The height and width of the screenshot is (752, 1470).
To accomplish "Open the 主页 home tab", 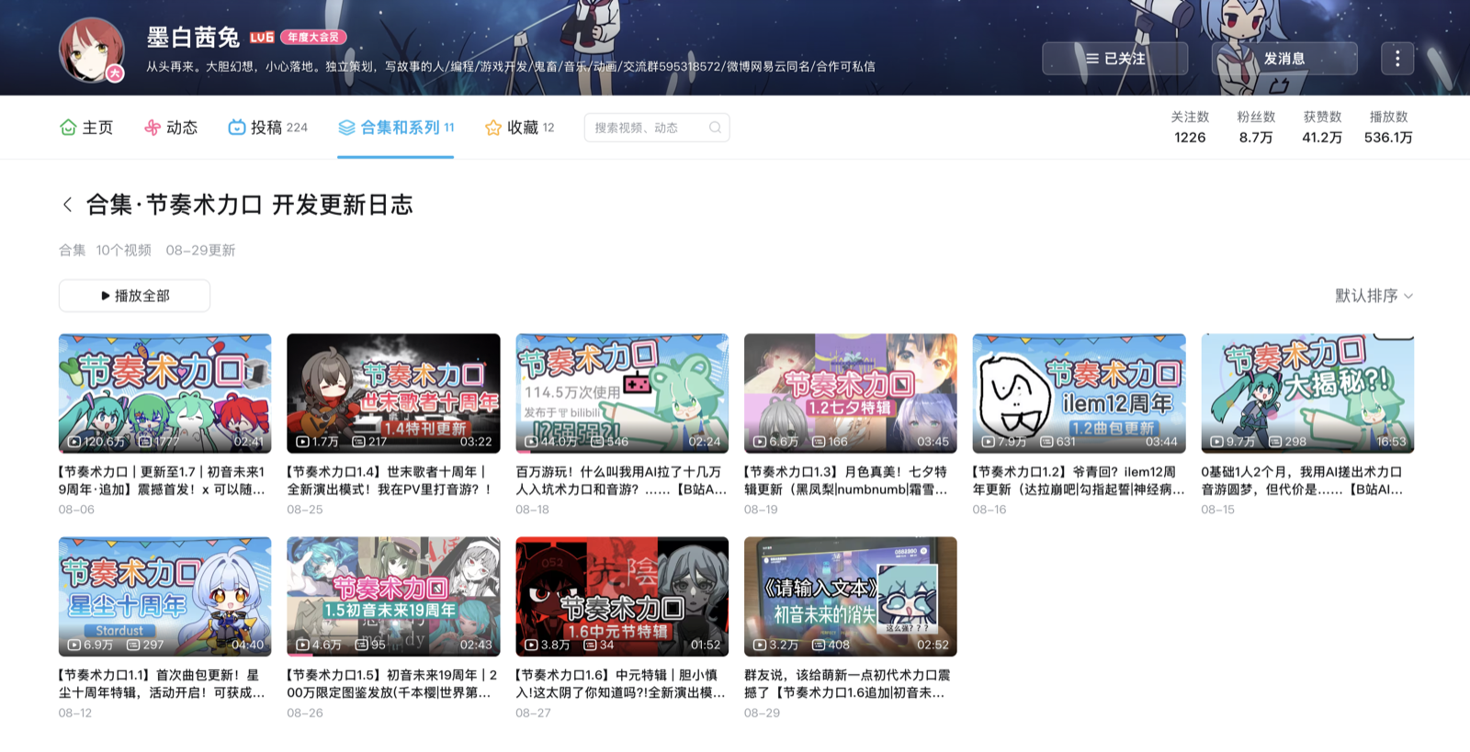I will pyautogui.click(x=86, y=128).
